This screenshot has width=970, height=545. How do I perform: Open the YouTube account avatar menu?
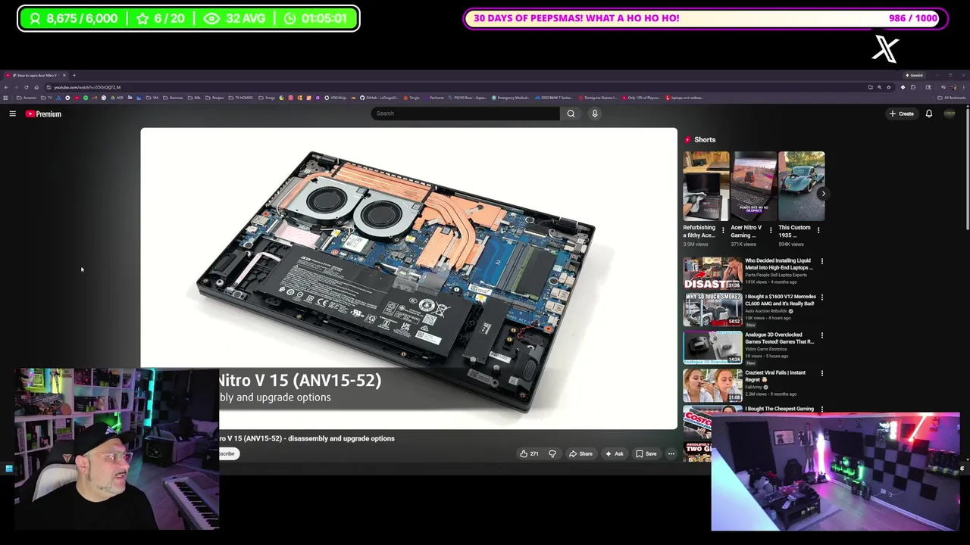click(950, 114)
